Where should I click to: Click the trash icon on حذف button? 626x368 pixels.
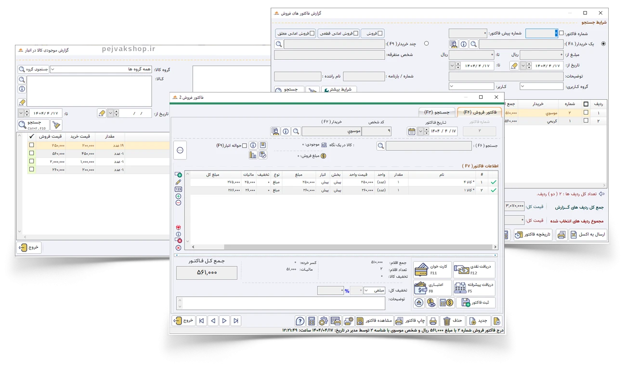446,321
